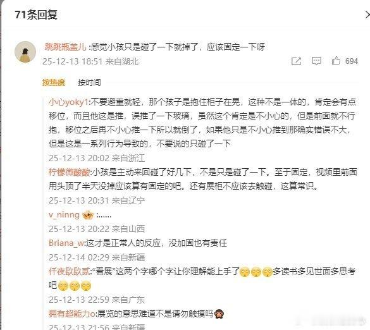The width and height of the screenshot is (370, 330).
Task: Open 拥有超能力o user profile link
Action: [x=71, y=314]
